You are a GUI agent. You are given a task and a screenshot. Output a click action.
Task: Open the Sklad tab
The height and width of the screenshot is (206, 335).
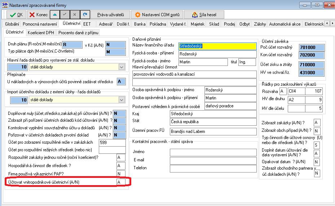pos(214,24)
